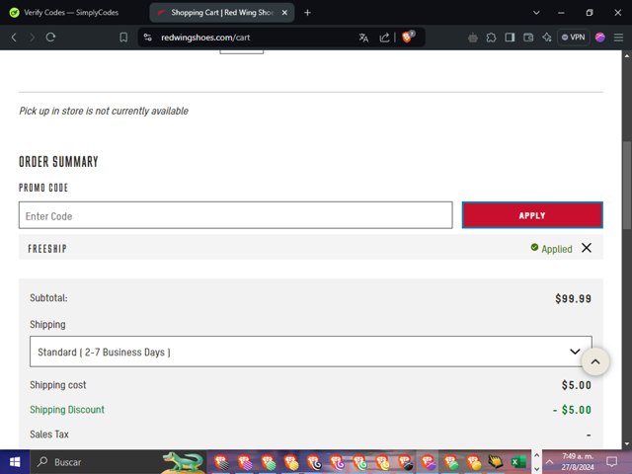
Task: Click the ORDER SUMMARY heading
Action: [58, 162]
